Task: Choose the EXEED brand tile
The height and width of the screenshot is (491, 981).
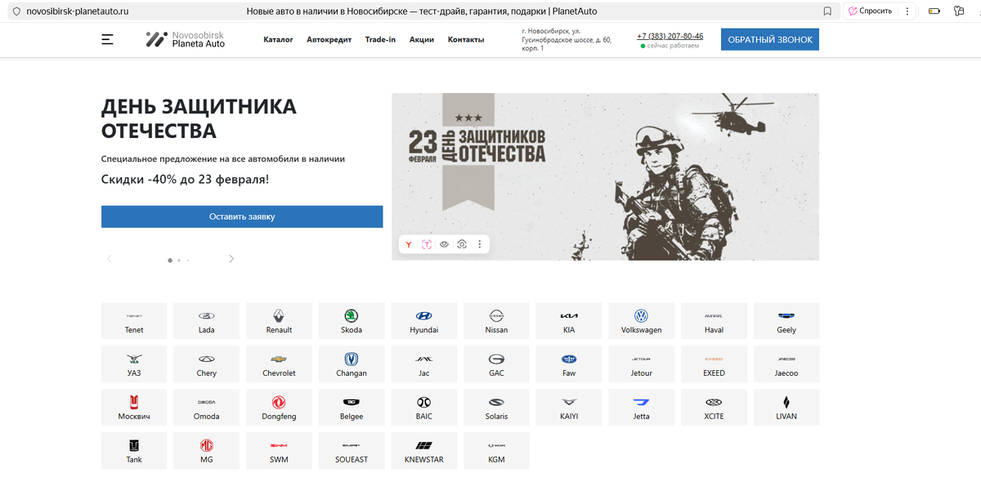Action: (714, 364)
